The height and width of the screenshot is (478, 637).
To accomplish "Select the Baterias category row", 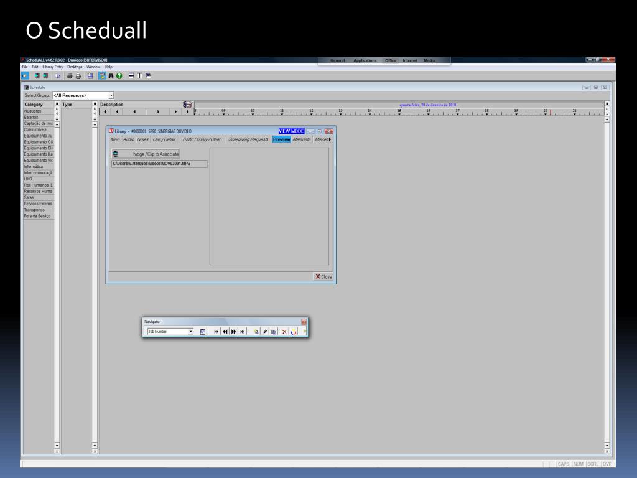I will 39,118.
